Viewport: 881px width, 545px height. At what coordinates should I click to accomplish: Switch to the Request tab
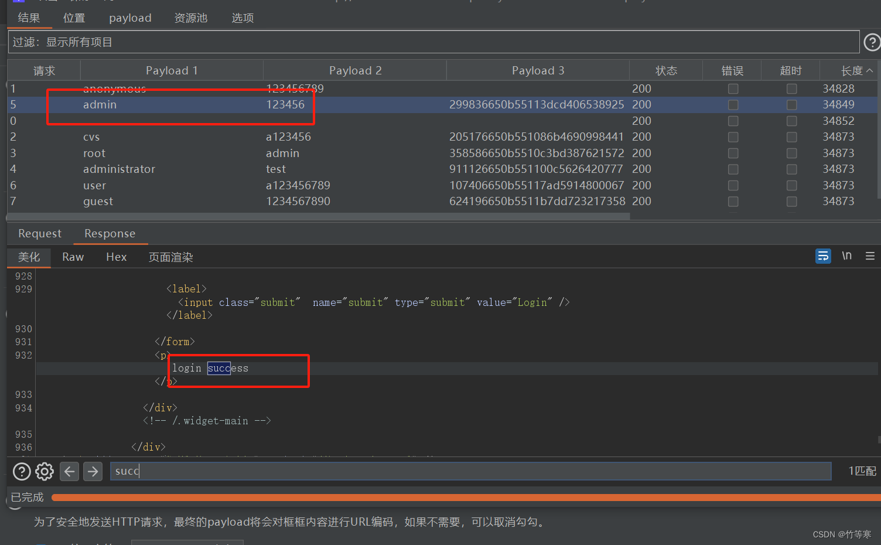40,233
